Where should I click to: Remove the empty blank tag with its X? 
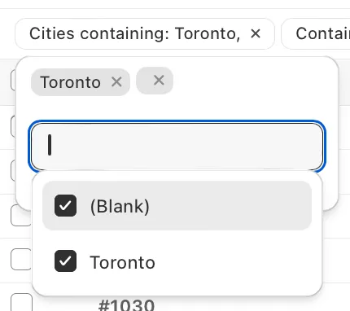point(159,81)
